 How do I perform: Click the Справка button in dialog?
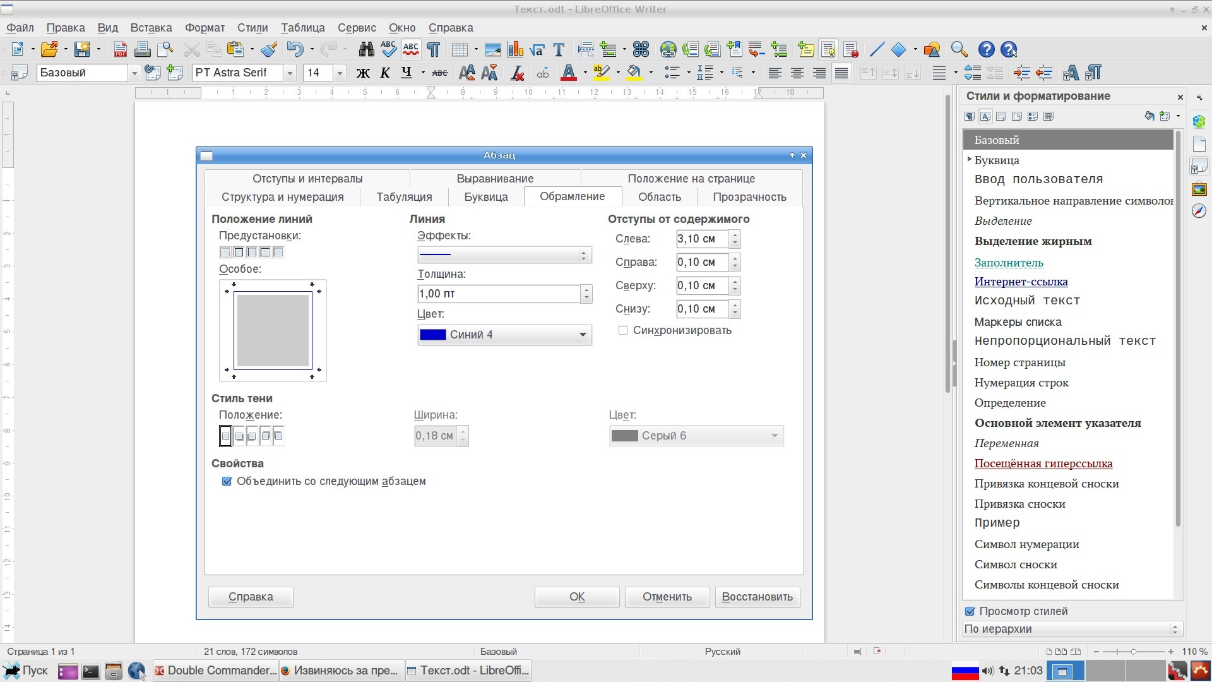click(x=251, y=597)
